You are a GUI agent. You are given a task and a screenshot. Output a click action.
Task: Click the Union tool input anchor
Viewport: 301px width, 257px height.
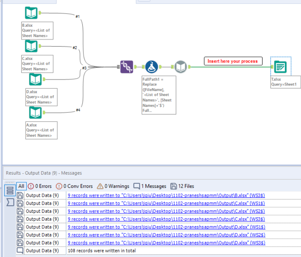pos(118,67)
